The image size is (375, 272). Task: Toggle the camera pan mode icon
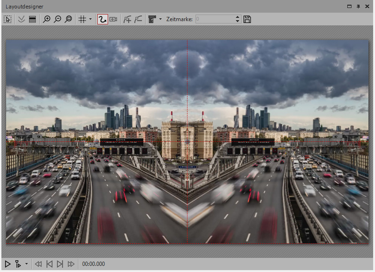click(113, 19)
